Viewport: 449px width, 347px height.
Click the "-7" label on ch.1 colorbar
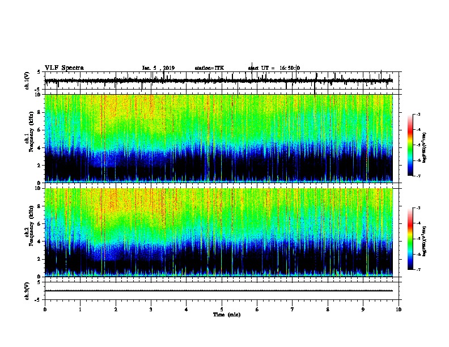point(418,176)
